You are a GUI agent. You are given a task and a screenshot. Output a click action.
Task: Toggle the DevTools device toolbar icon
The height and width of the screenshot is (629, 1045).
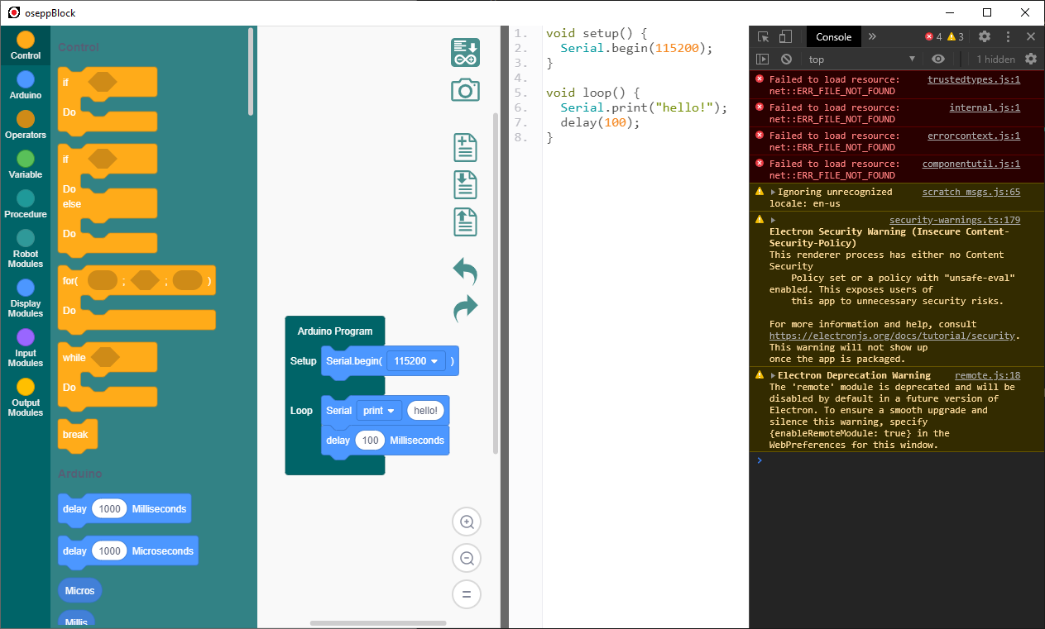(x=785, y=36)
